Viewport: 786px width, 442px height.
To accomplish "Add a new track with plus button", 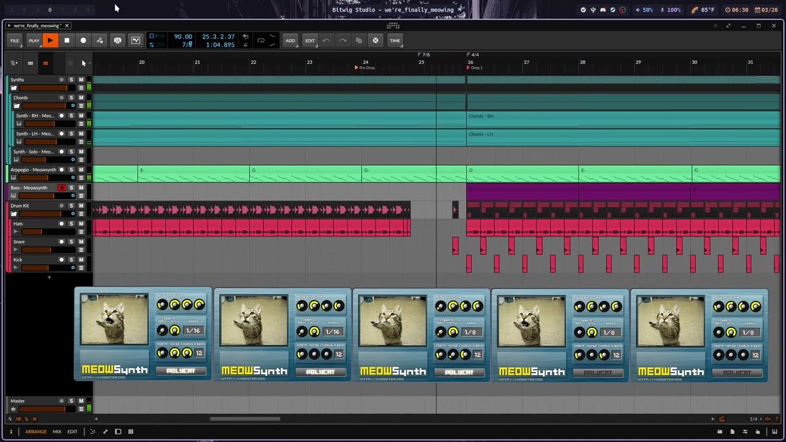I will tap(49, 277).
